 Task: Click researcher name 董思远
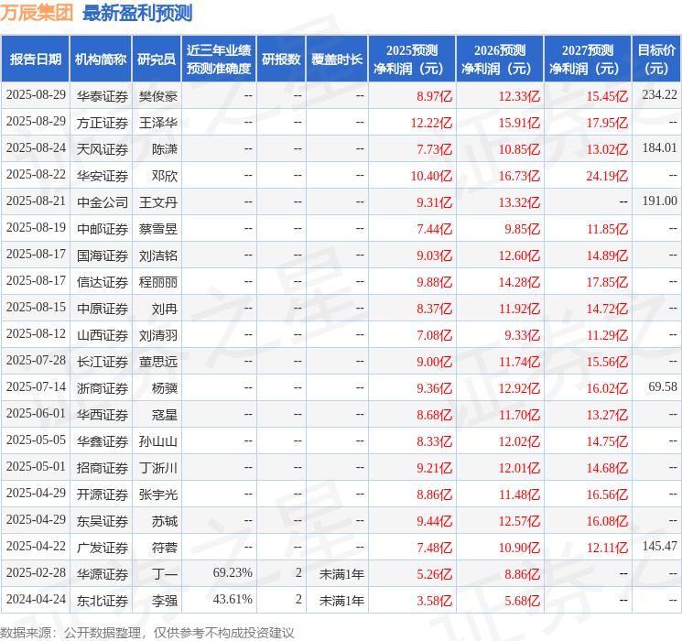158,362
